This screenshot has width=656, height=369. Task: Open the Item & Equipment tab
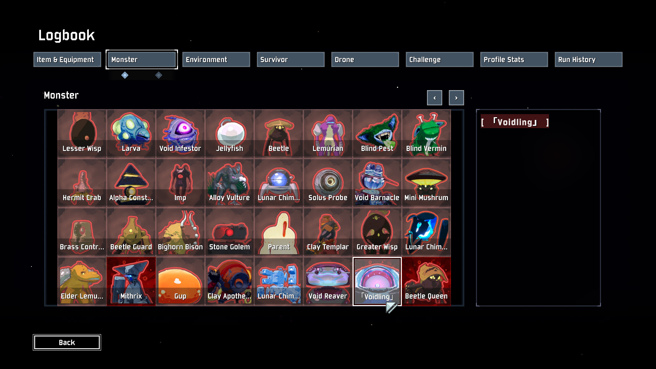coord(67,59)
